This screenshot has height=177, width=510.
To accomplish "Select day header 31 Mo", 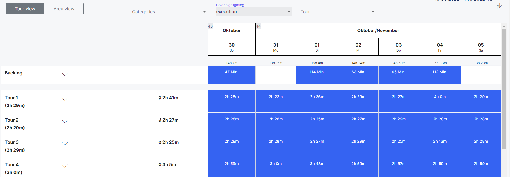I will pyautogui.click(x=276, y=47).
